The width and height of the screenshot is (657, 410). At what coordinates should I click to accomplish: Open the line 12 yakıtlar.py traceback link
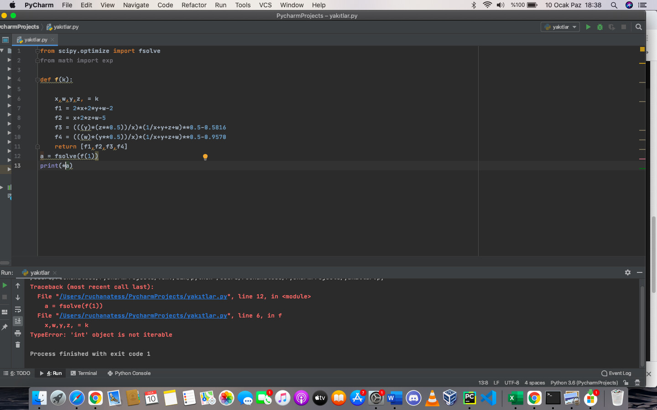coord(143,297)
